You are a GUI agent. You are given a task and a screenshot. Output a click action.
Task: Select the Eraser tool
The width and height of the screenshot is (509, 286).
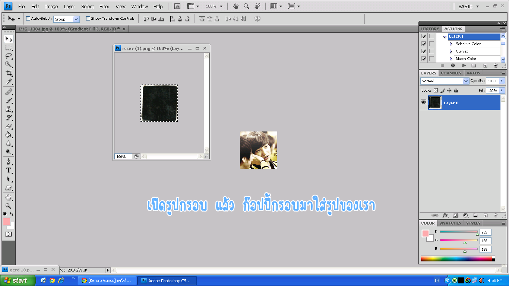(x=9, y=126)
